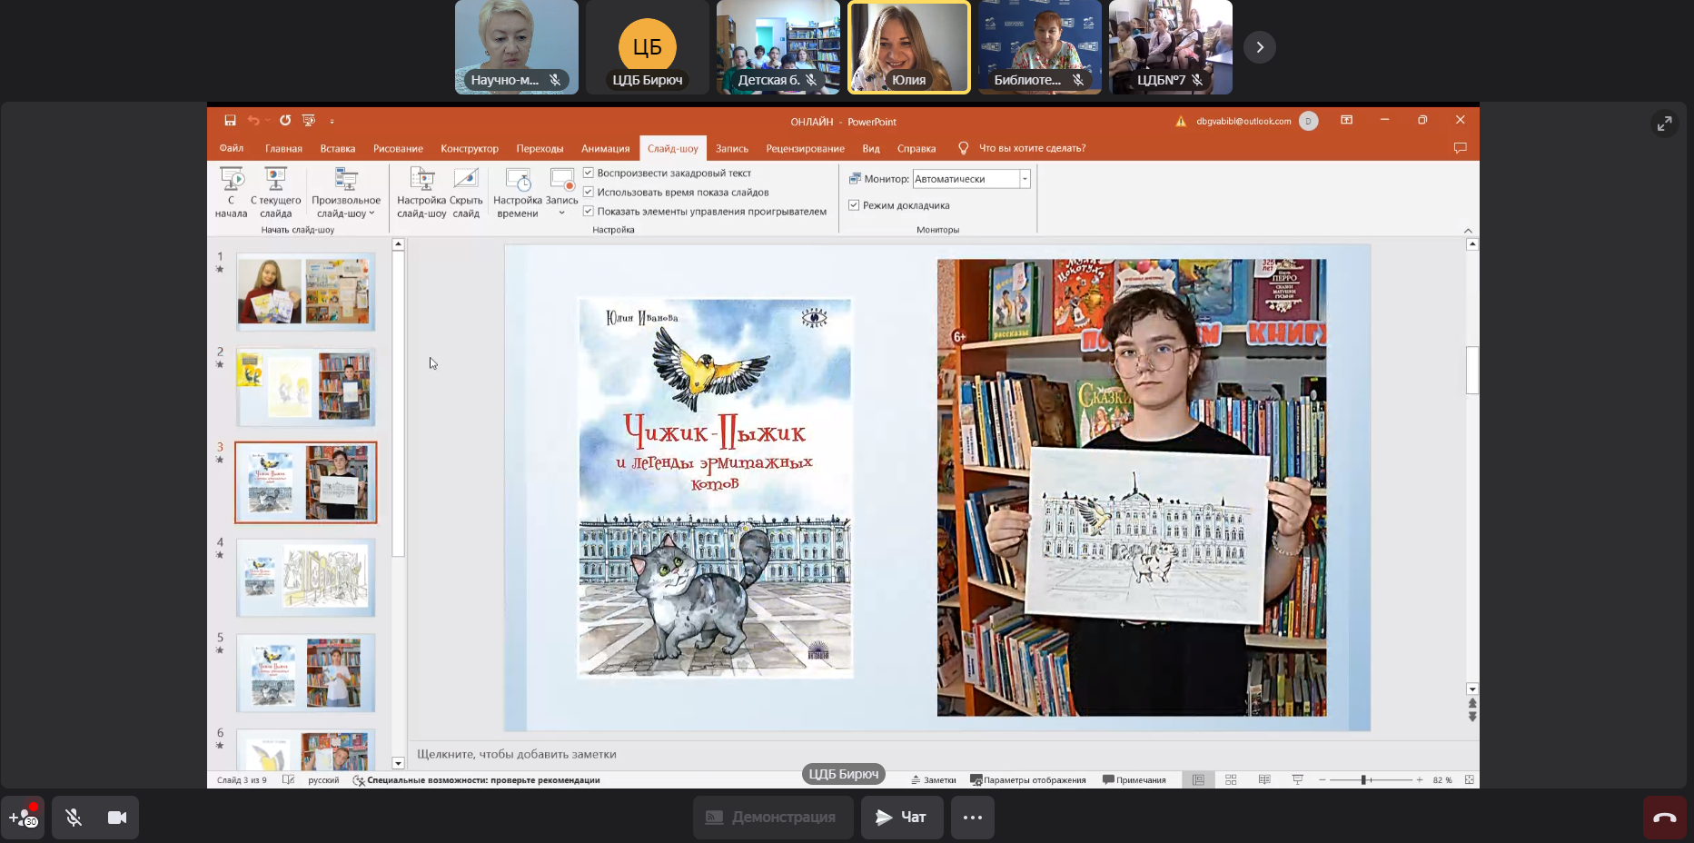Open the Справка tab
The image size is (1694, 843).
[x=916, y=148]
